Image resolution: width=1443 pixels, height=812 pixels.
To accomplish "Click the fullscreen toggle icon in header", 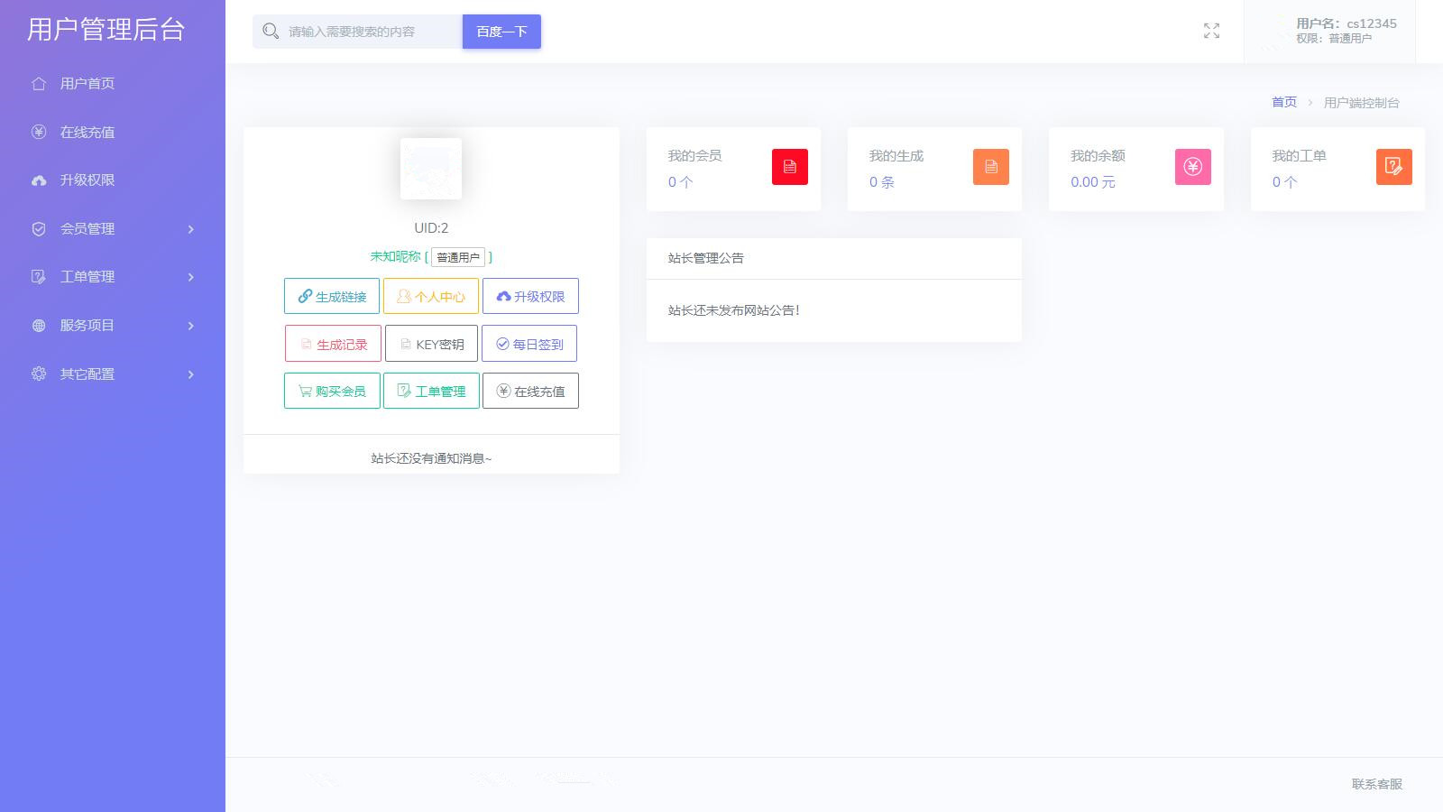I will tap(1211, 32).
